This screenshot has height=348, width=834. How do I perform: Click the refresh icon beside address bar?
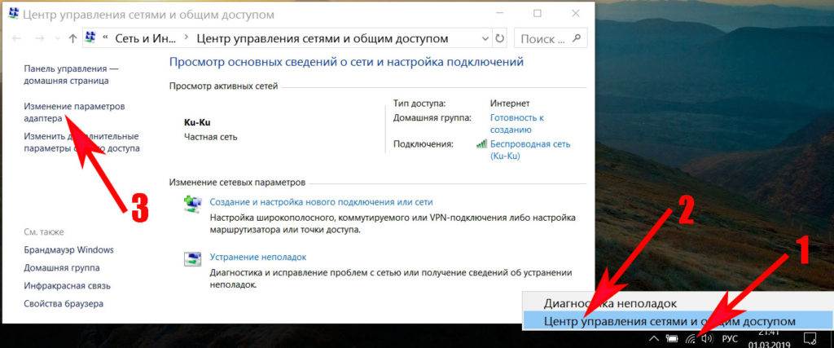coord(499,38)
